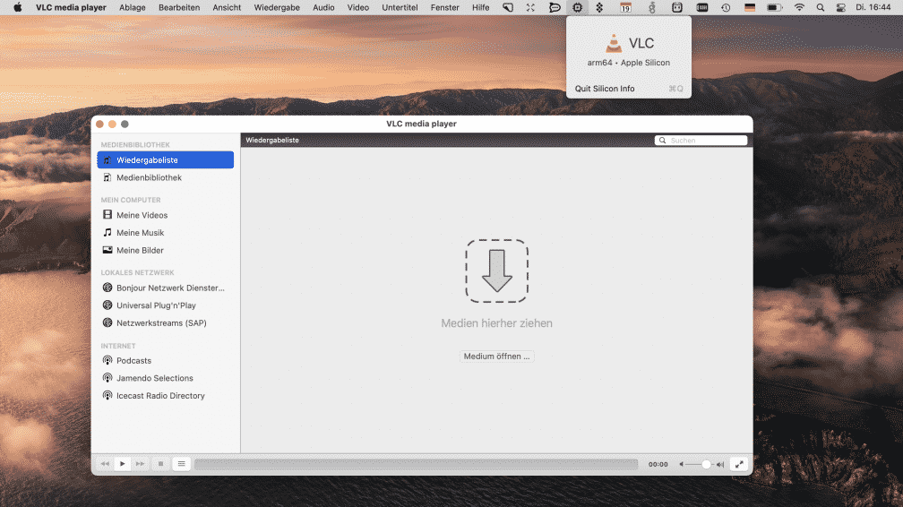Set full volume via loud speaker icon
903x507 pixels.
(720, 464)
